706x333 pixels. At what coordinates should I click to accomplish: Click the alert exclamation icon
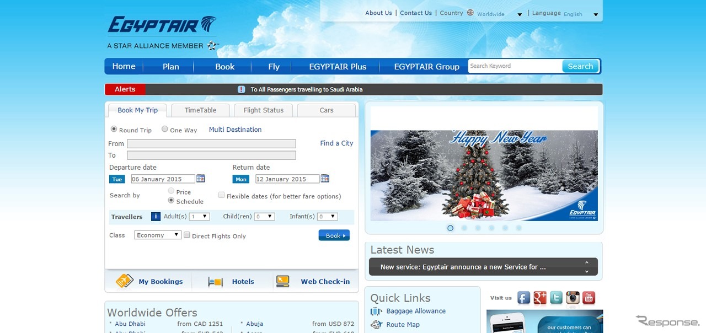(x=242, y=89)
